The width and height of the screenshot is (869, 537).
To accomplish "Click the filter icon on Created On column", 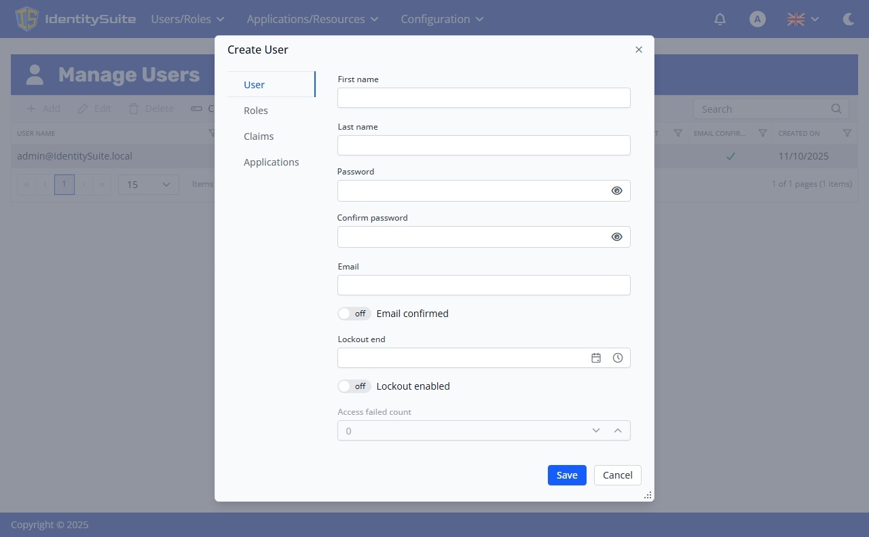I will coord(847,133).
